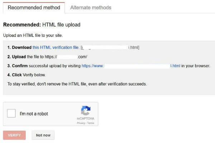Open the reCAPTCHA Privacy link

[81, 123]
